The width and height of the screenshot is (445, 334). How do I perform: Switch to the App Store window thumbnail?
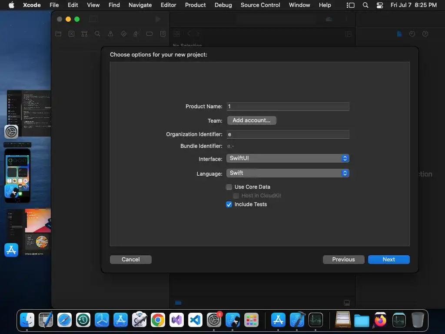point(29,231)
